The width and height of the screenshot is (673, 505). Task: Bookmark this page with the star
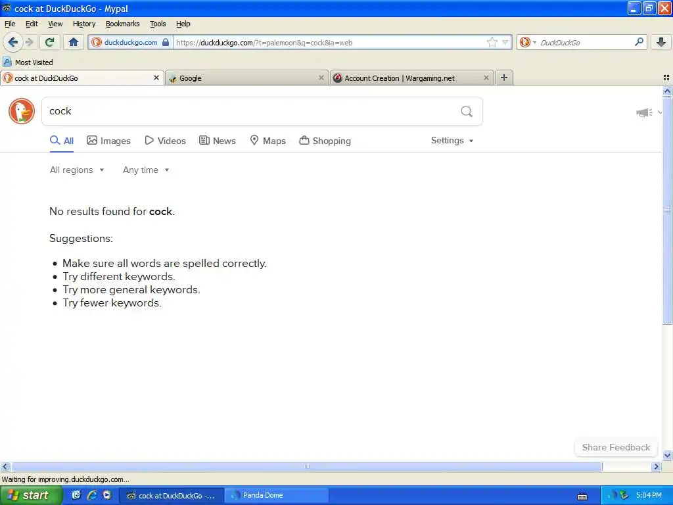coord(492,42)
